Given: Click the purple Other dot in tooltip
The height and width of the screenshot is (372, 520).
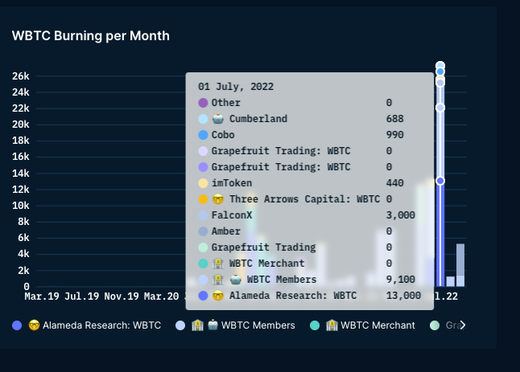Looking at the screenshot, I should point(203,103).
